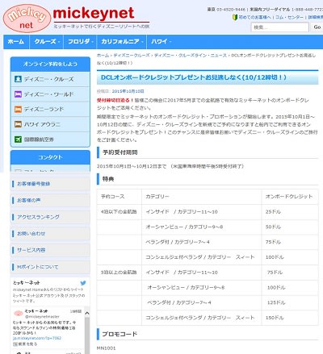The width and height of the screenshot is (323, 354).
Task: Click breadcrumb ホーム link
Action: tap(103, 56)
